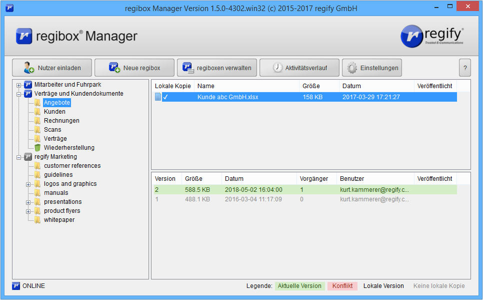Click the guidelines folder icon
483x300 pixels.
click(x=37, y=174)
